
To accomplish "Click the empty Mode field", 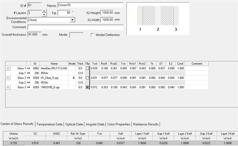I will click(x=76, y=35).
